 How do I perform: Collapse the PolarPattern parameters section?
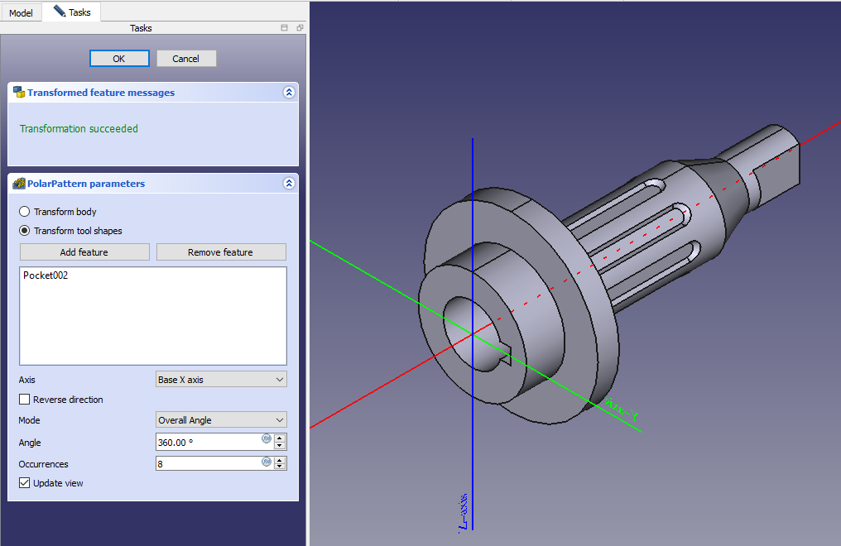click(288, 184)
